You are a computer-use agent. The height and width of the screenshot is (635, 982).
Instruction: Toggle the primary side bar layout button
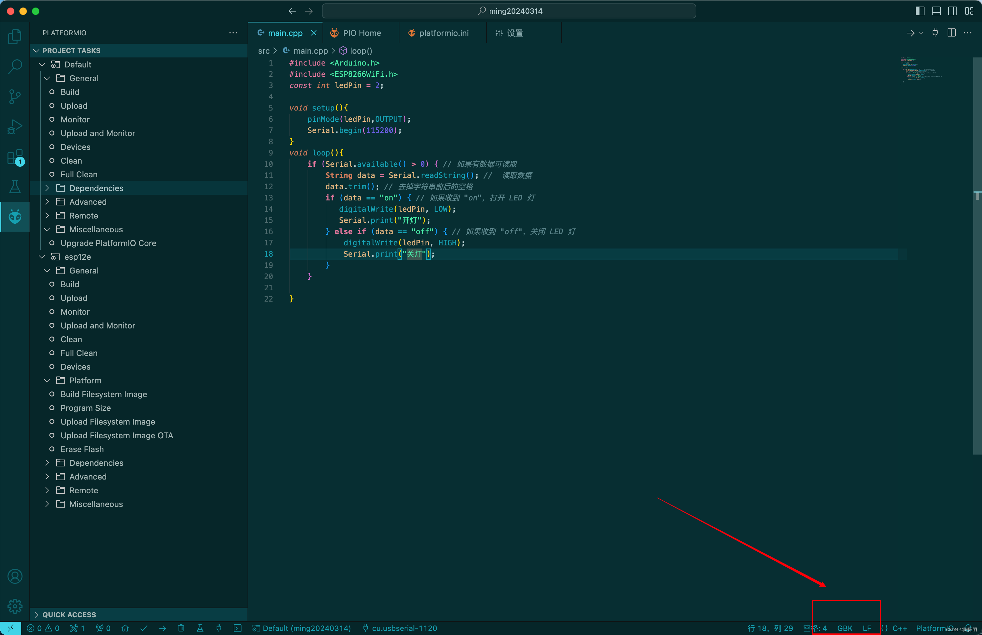pyautogui.click(x=920, y=11)
